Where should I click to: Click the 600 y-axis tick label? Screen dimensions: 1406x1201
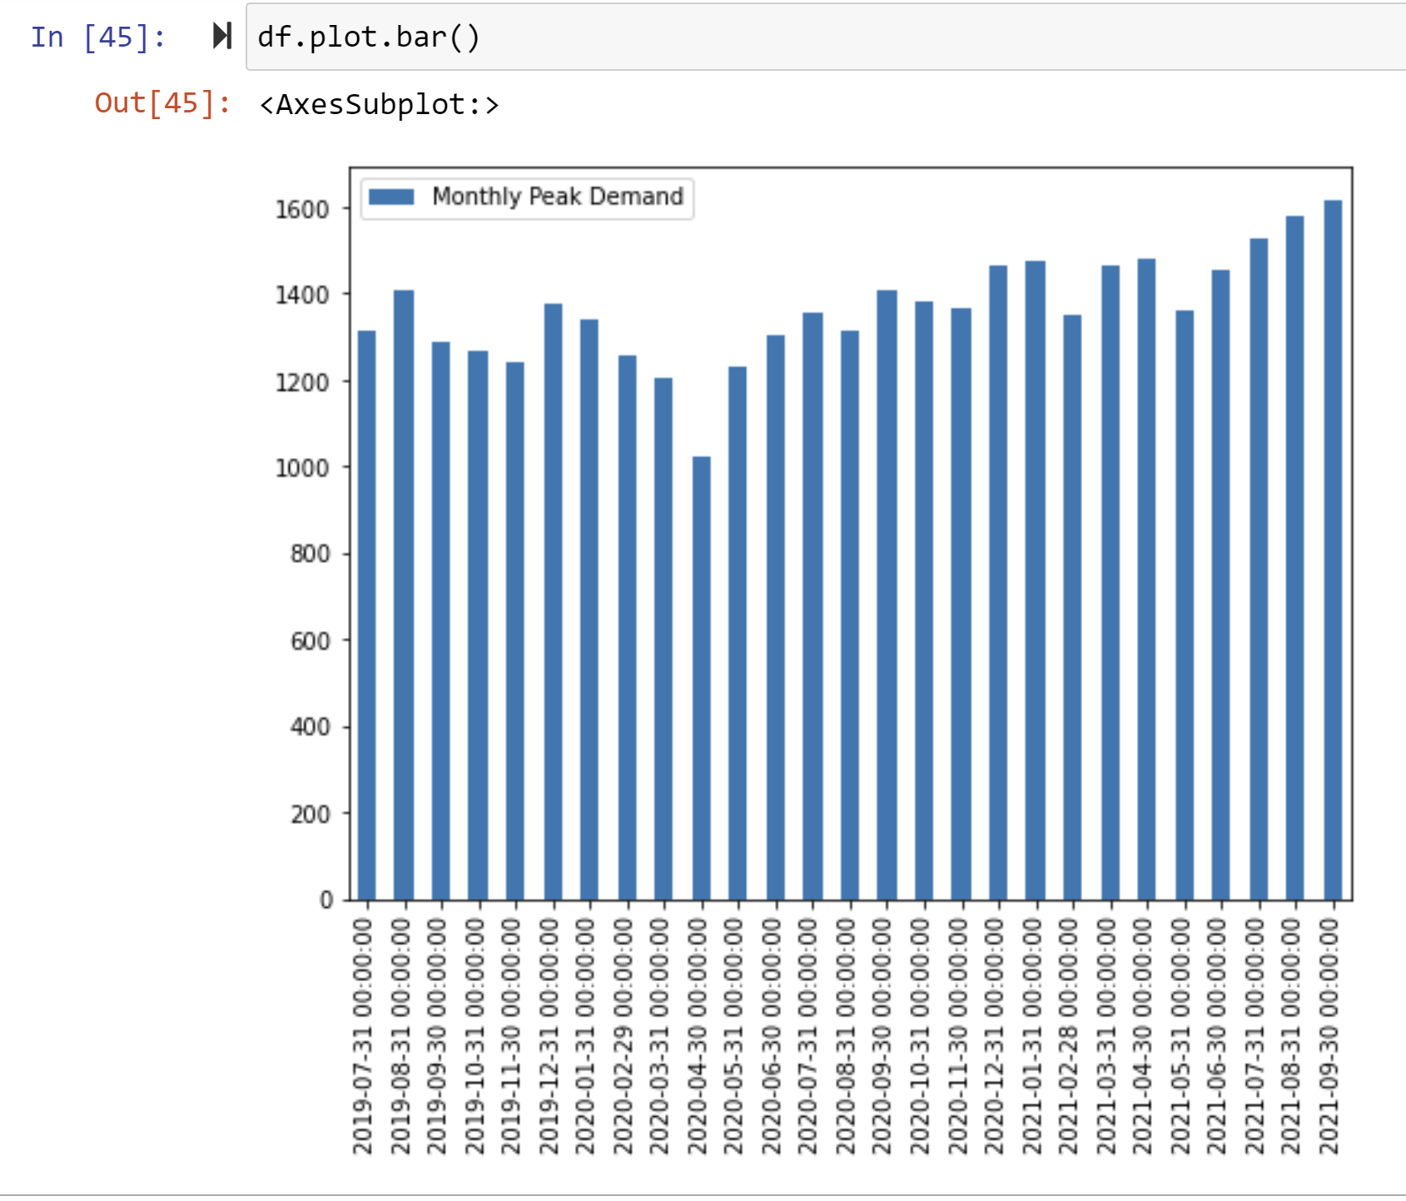pyautogui.click(x=310, y=641)
